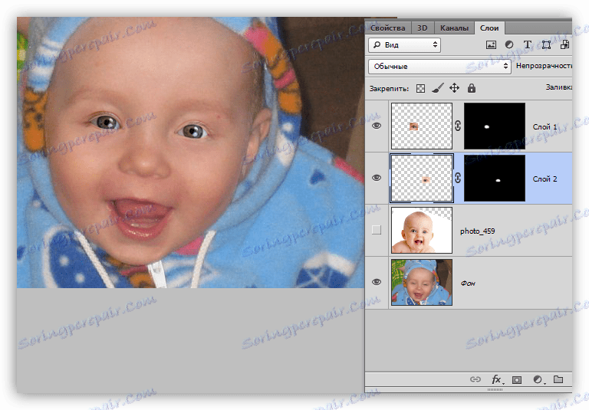Lock all padlock icon

click(x=472, y=88)
